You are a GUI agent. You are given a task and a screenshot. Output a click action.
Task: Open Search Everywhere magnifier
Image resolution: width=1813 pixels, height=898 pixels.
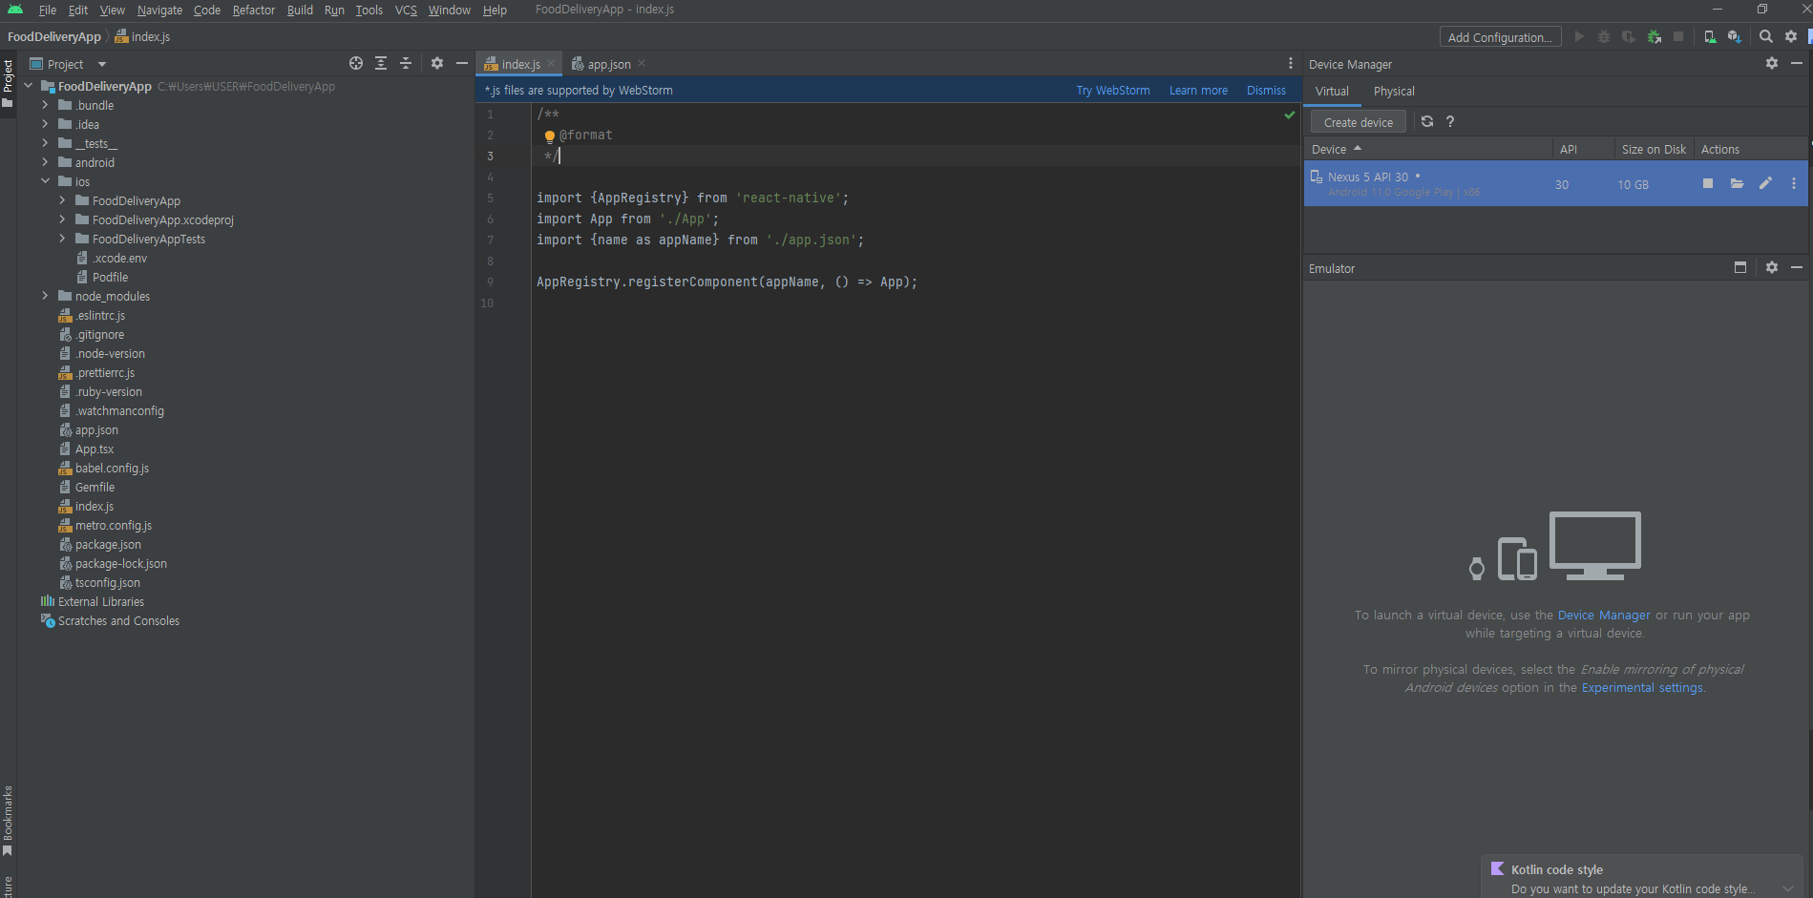click(1766, 36)
